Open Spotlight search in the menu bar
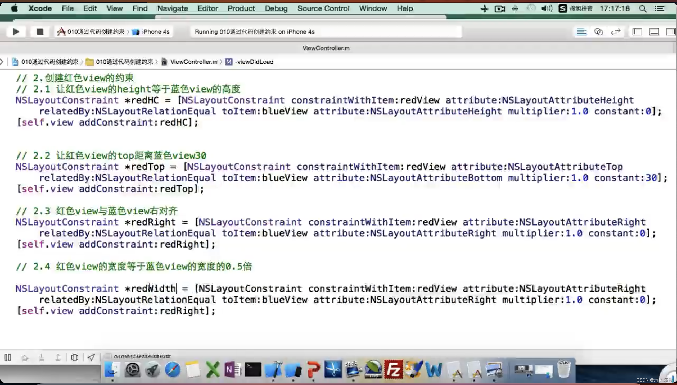This screenshot has width=677, height=385. (643, 9)
